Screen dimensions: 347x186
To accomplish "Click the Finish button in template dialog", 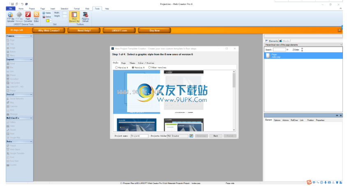I will (230, 136).
